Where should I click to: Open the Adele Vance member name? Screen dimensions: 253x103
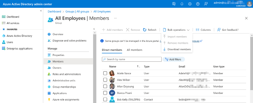click(x=124, y=73)
